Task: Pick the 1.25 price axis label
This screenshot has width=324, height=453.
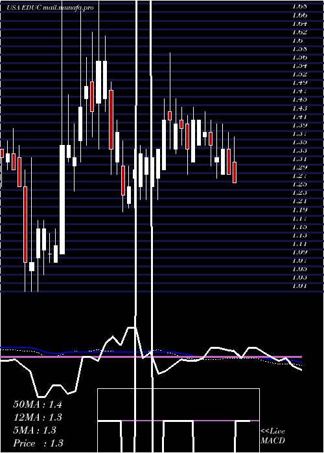Action: (299, 184)
